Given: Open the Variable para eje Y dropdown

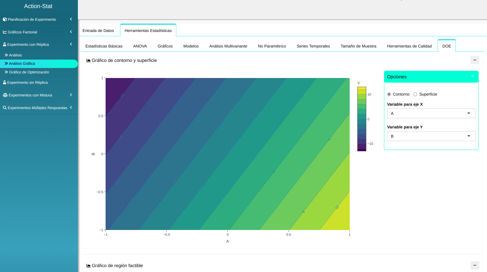Looking at the screenshot, I should pos(431,136).
